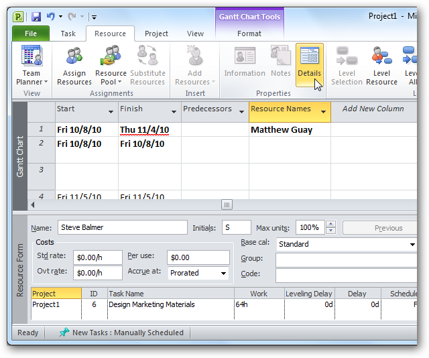This screenshot has width=429, height=358.
Task: Select the Resource ribbon tab
Action: pos(110,34)
